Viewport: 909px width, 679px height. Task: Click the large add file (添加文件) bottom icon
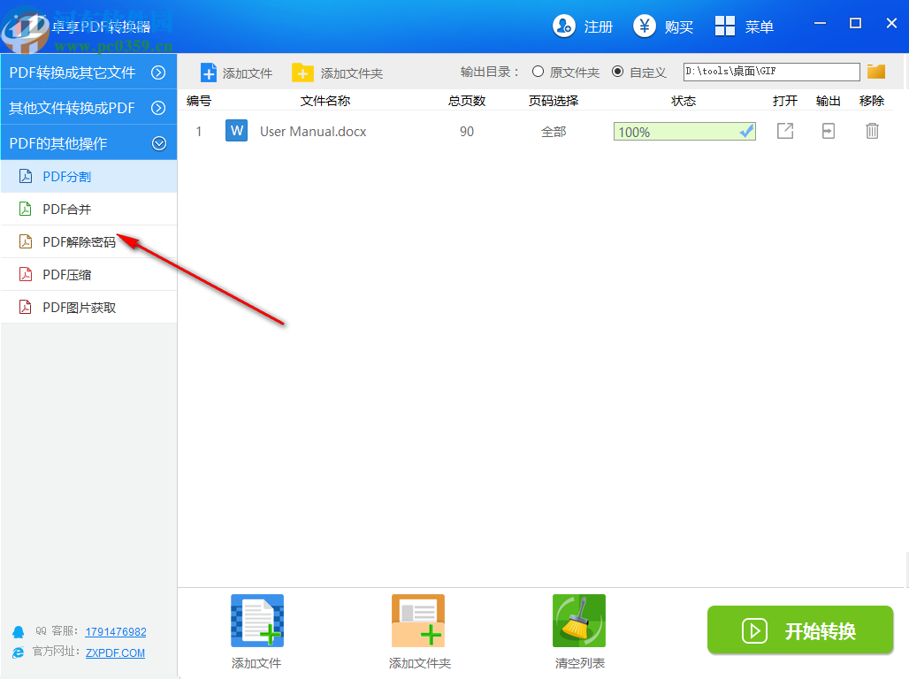pyautogui.click(x=256, y=621)
